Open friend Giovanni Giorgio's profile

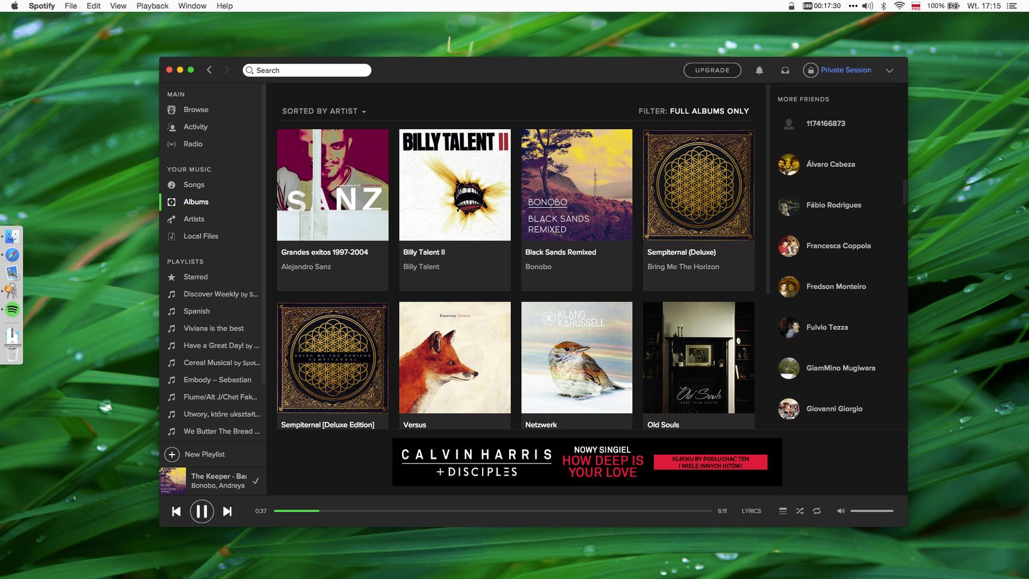[x=834, y=409]
